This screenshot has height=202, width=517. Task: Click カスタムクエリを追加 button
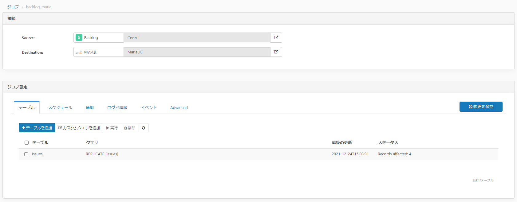[x=79, y=128]
